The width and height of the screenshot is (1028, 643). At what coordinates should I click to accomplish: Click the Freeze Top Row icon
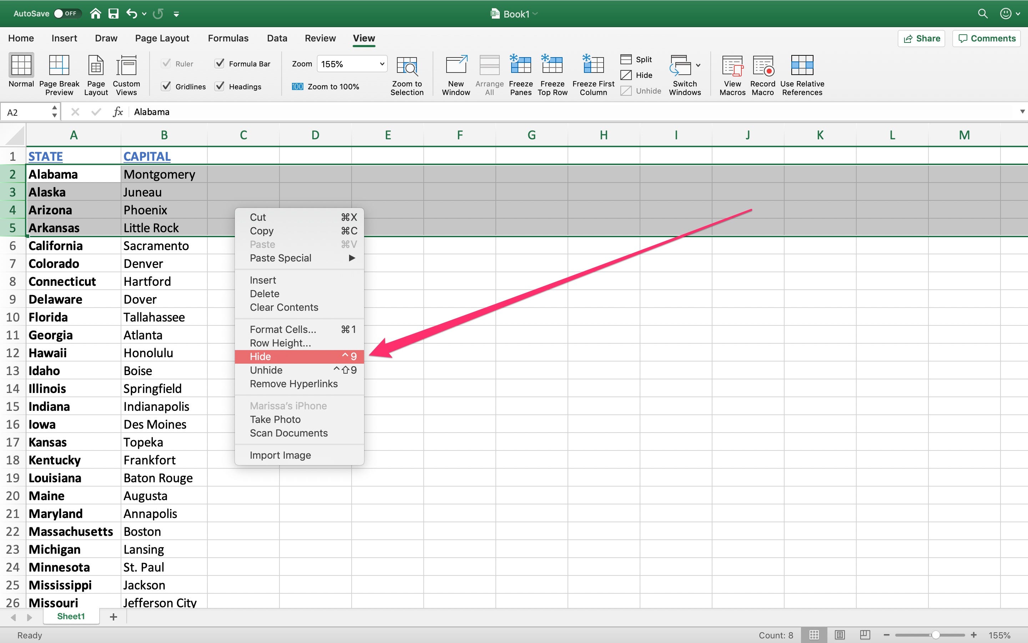click(552, 65)
